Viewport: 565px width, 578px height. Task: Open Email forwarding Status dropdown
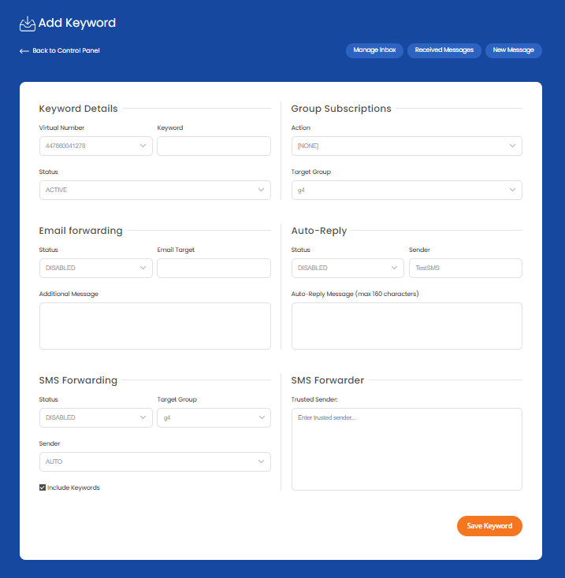click(95, 268)
